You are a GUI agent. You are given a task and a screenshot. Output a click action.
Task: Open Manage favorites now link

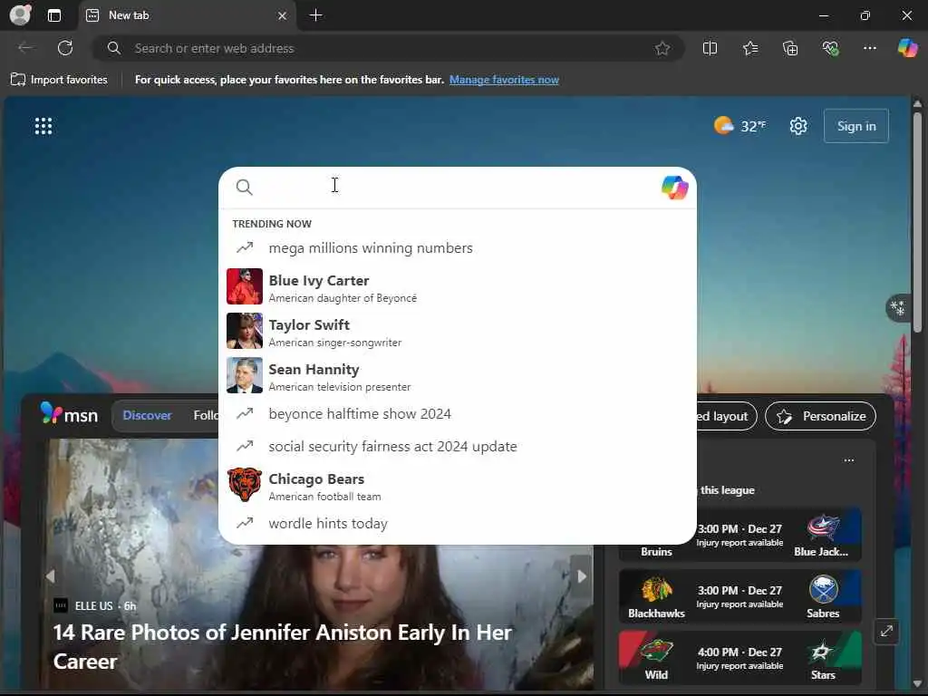[x=504, y=80]
